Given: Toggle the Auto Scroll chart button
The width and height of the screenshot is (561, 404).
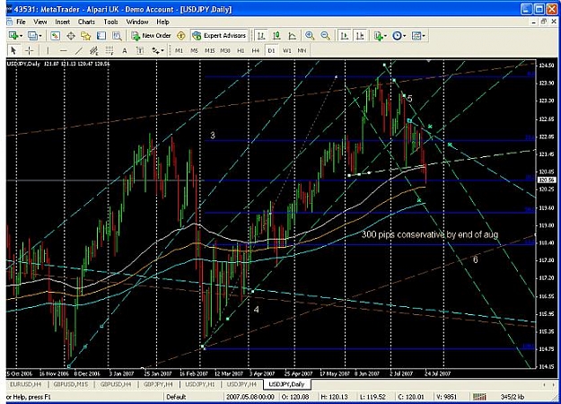Looking at the screenshot, I should (345, 35).
